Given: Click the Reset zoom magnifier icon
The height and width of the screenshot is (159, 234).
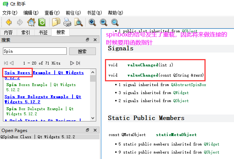Looking at the screenshot, I should click(x=115, y=22).
